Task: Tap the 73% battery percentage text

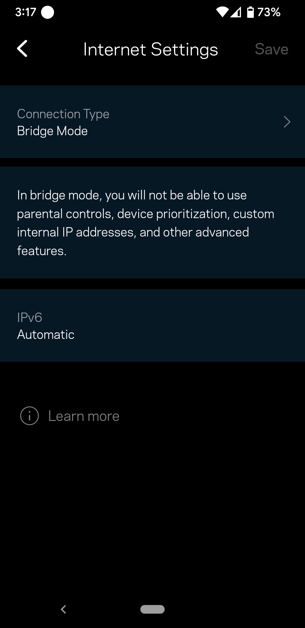Action: click(x=269, y=12)
